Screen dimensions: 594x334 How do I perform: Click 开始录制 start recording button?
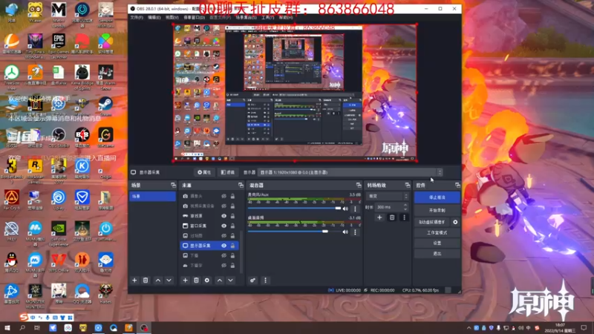pyautogui.click(x=437, y=210)
